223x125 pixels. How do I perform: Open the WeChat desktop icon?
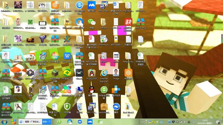pos(92,22)
